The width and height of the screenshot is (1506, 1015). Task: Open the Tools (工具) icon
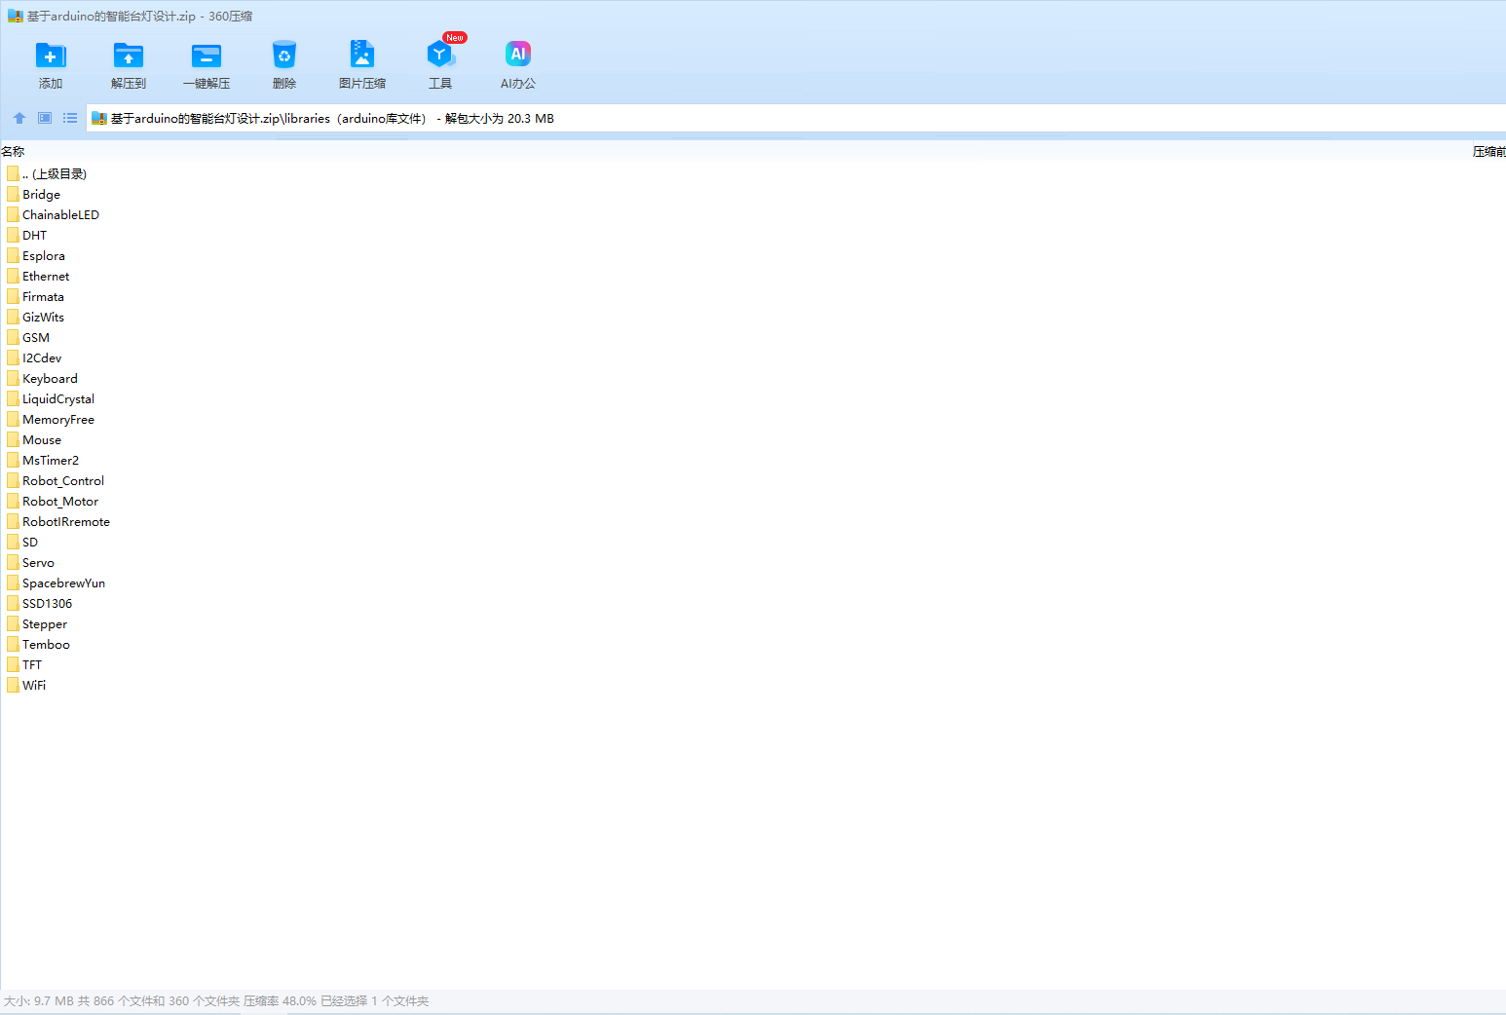click(x=440, y=56)
